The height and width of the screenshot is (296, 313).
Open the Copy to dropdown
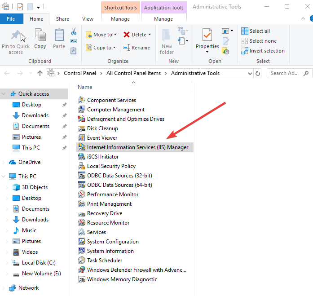pos(101,48)
